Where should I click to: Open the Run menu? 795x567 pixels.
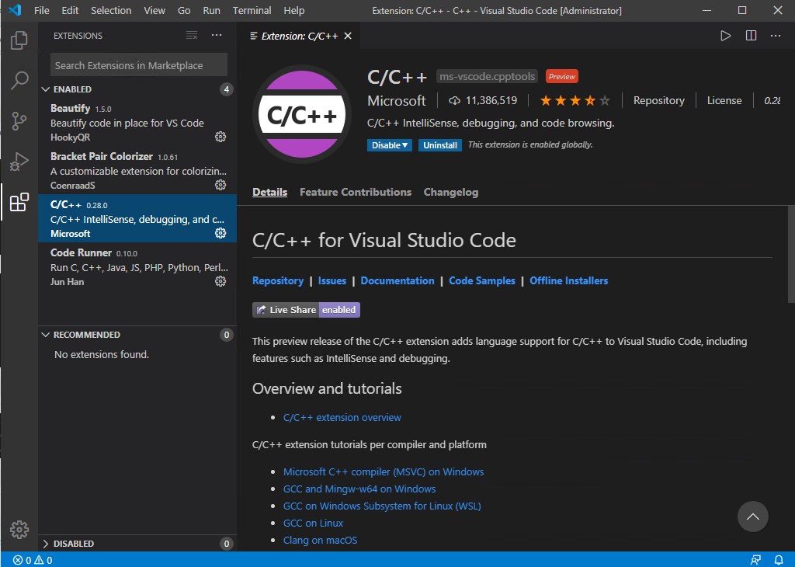click(211, 10)
